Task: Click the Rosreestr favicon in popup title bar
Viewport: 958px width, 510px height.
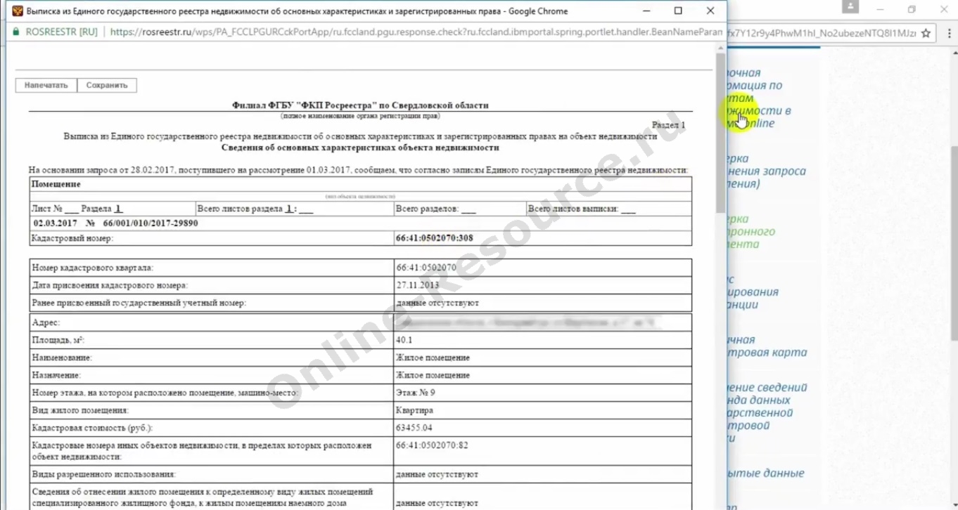Action: click(x=17, y=11)
